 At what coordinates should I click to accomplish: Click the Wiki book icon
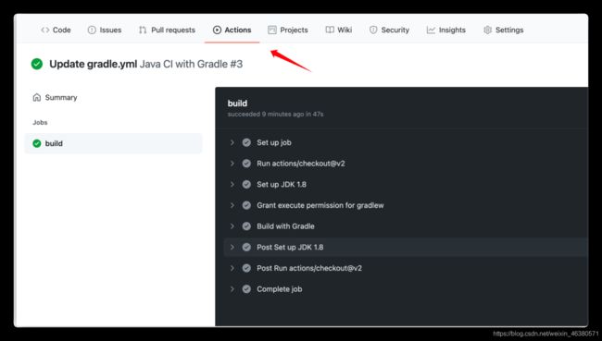point(330,30)
